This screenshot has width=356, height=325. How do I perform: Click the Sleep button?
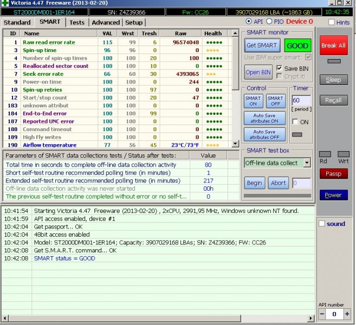(334, 80)
